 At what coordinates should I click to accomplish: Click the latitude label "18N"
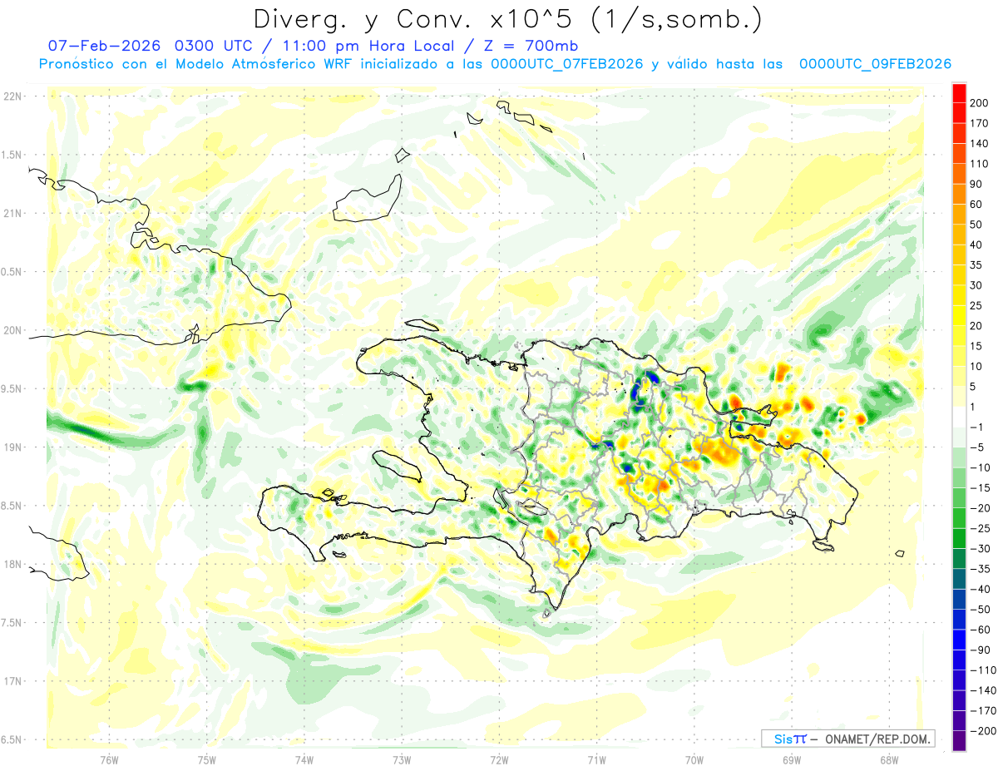coord(12,565)
